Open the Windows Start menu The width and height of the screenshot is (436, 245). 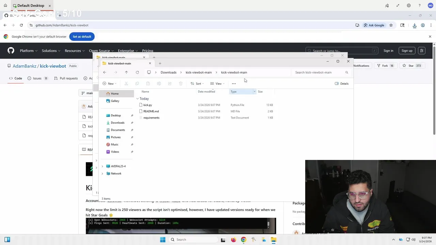[x=162, y=240]
